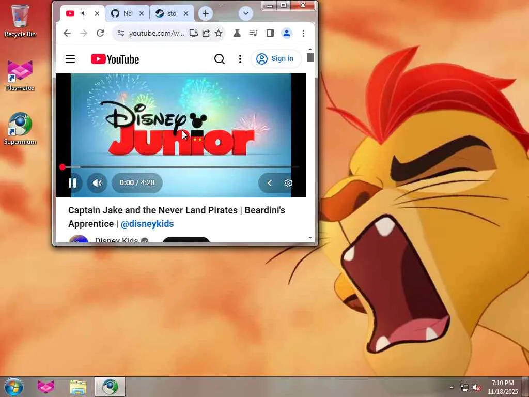Open YouTube search
The image size is (529, 397).
(x=219, y=59)
